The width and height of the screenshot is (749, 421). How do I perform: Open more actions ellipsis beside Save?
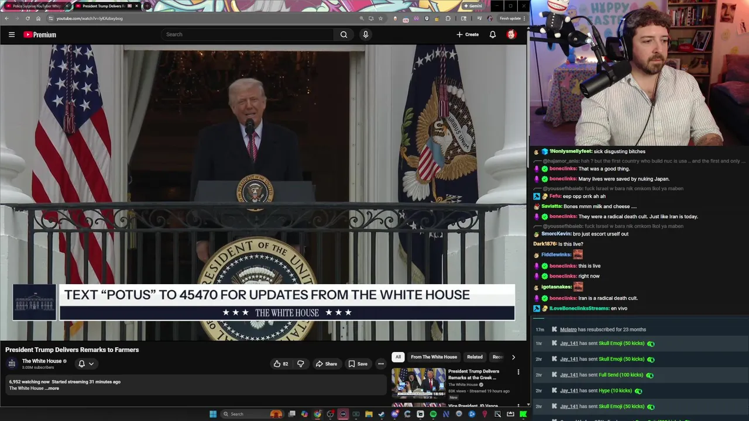pyautogui.click(x=381, y=364)
